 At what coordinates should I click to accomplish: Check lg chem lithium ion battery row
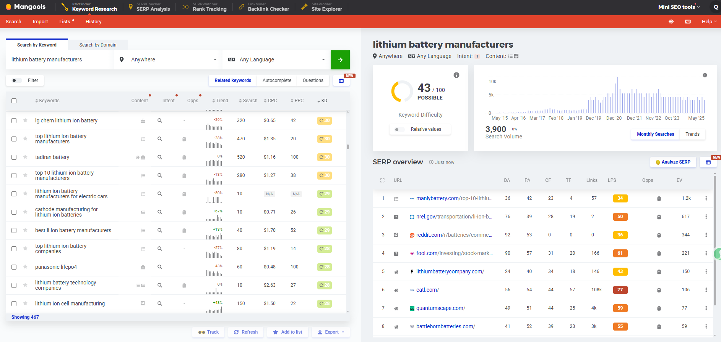(14, 121)
